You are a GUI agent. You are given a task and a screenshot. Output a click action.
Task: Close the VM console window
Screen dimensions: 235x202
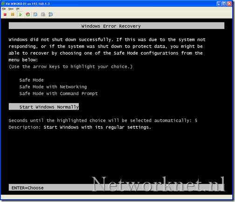[229, 4]
